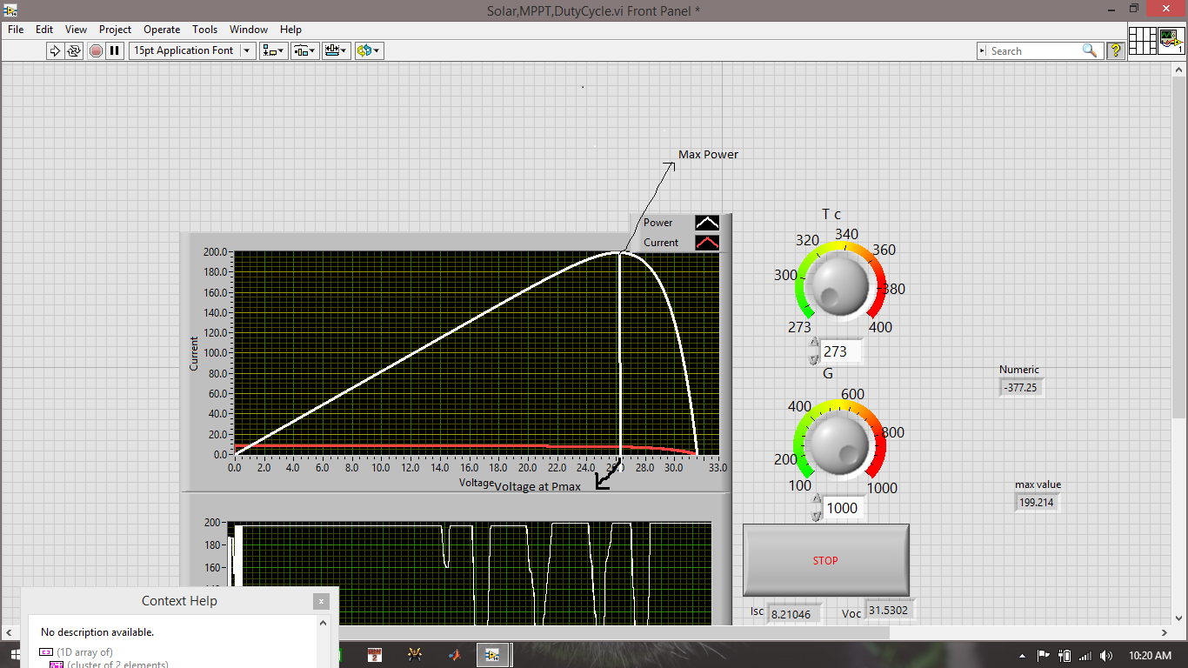Click the horizontal scrollbar right arrow
The height and width of the screenshot is (668, 1188).
pos(1165,633)
